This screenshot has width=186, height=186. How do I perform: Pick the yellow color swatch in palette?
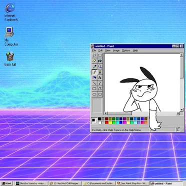pyautogui.click(x=110, y=122)
